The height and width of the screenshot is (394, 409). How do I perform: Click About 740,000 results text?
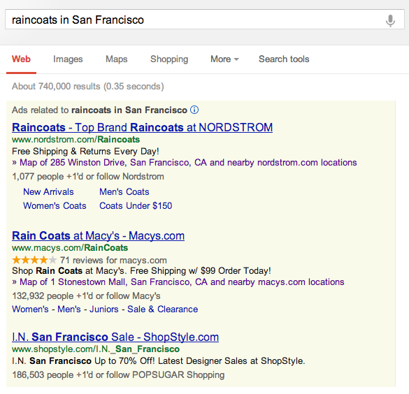point(87,86)
